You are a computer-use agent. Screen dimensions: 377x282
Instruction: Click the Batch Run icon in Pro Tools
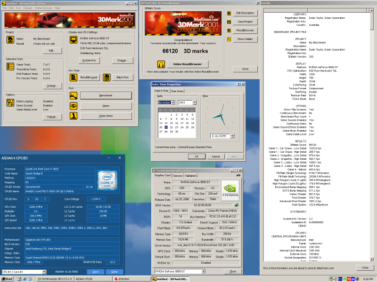107,77
